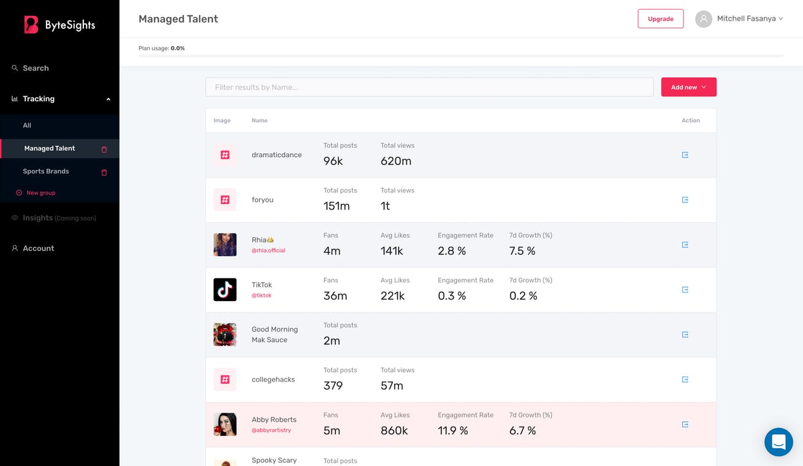The height and width of the screenshot is (466, 803).
Task: Open the Sports Brands group
Action: (x=46, y=172)
